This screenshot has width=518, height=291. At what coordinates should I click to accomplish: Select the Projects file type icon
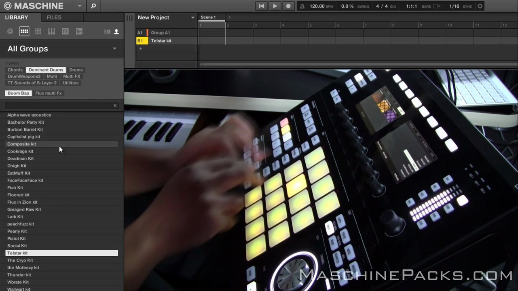[x=10, y=32]
